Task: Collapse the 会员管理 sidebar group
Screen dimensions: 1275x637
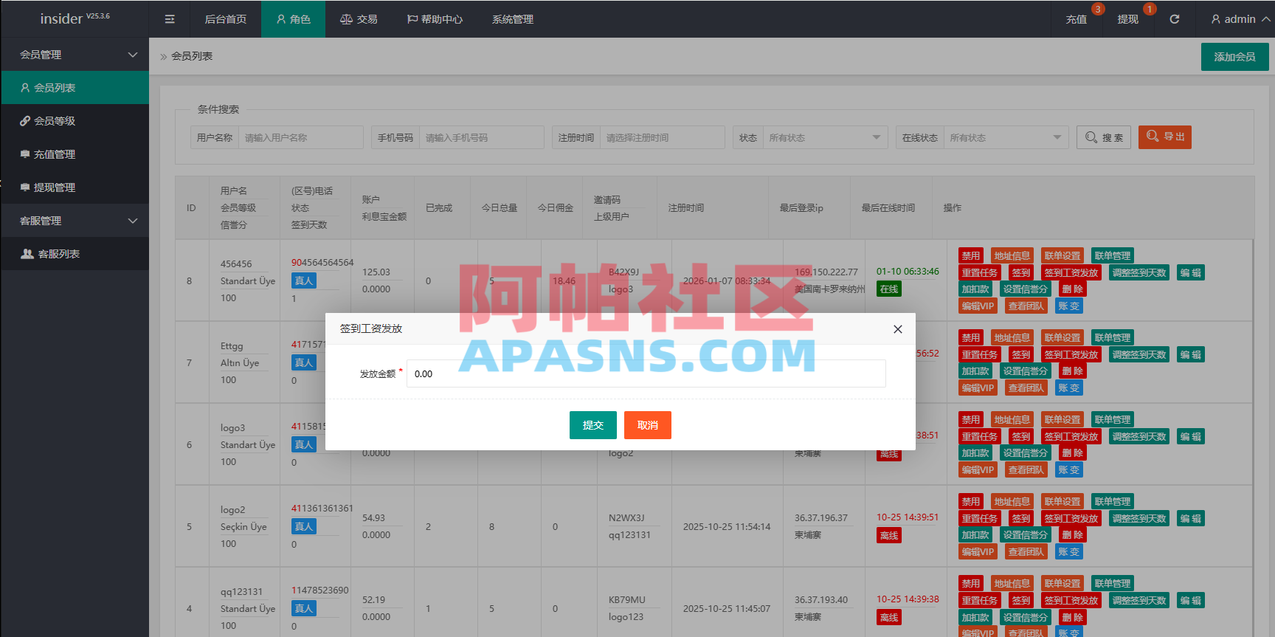Action: click(75, 55)
